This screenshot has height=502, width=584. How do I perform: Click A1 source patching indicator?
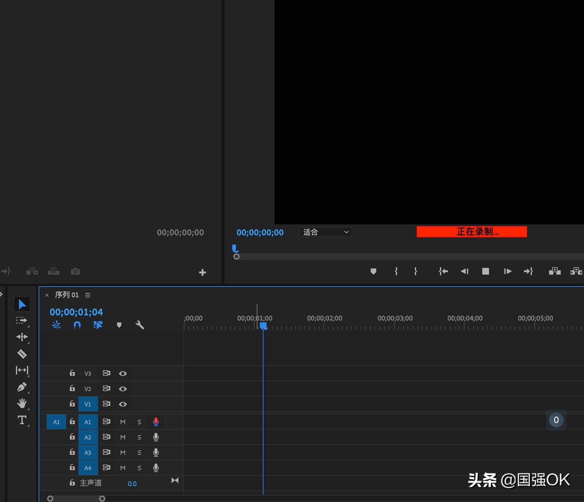coord(56,422)
